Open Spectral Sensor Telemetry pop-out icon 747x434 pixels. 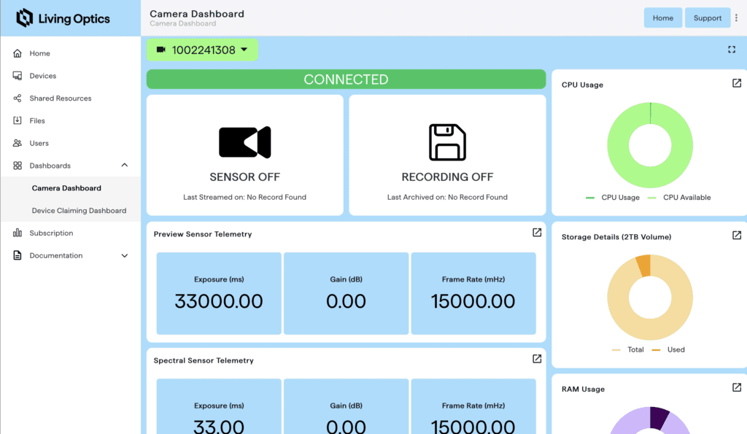click(x=537, y=359)
